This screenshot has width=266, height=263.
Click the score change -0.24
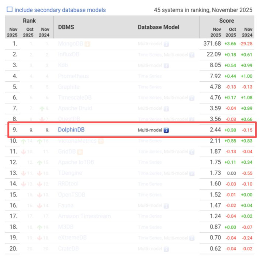(x=247, y=238)
